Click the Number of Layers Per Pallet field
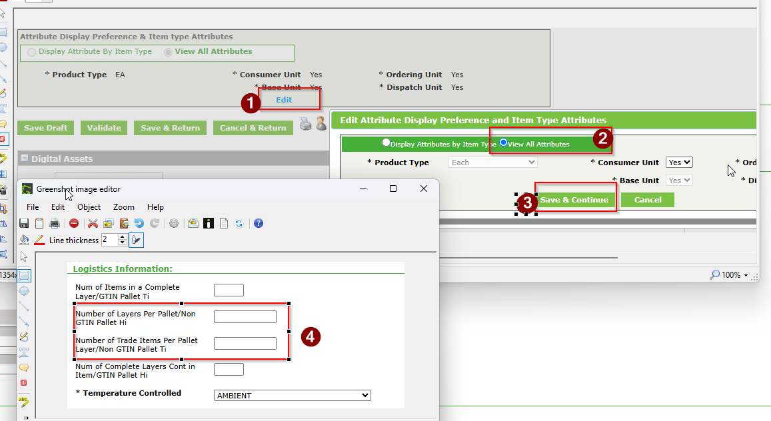Image resolution: width=771 pixels, height=421 pixels. pyautogui.click(x=245, y=317)
